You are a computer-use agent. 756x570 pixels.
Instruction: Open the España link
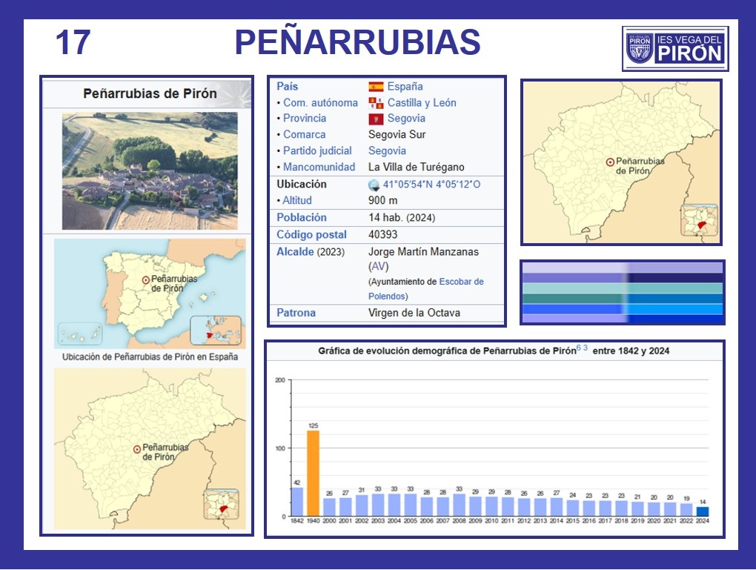point(405,87)
